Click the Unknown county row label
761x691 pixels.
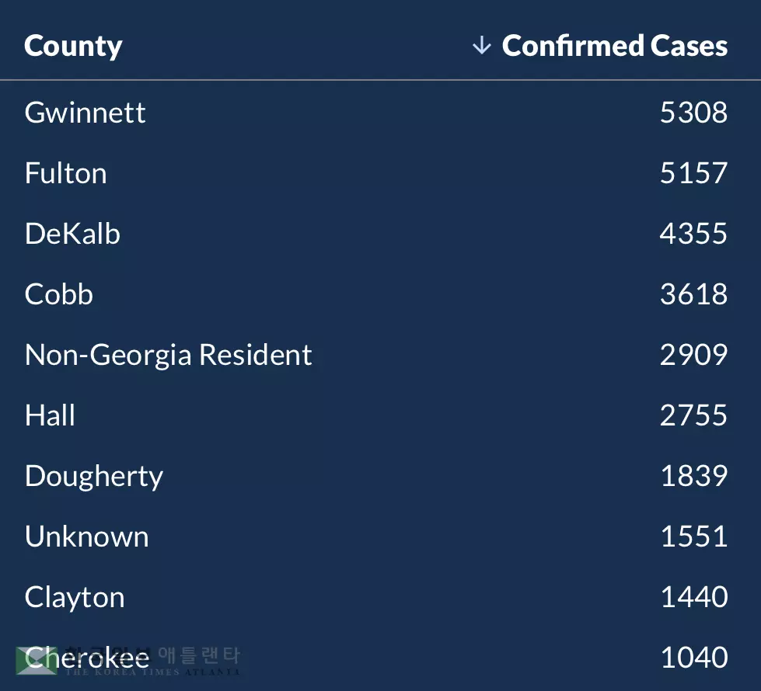coord(86,536)
